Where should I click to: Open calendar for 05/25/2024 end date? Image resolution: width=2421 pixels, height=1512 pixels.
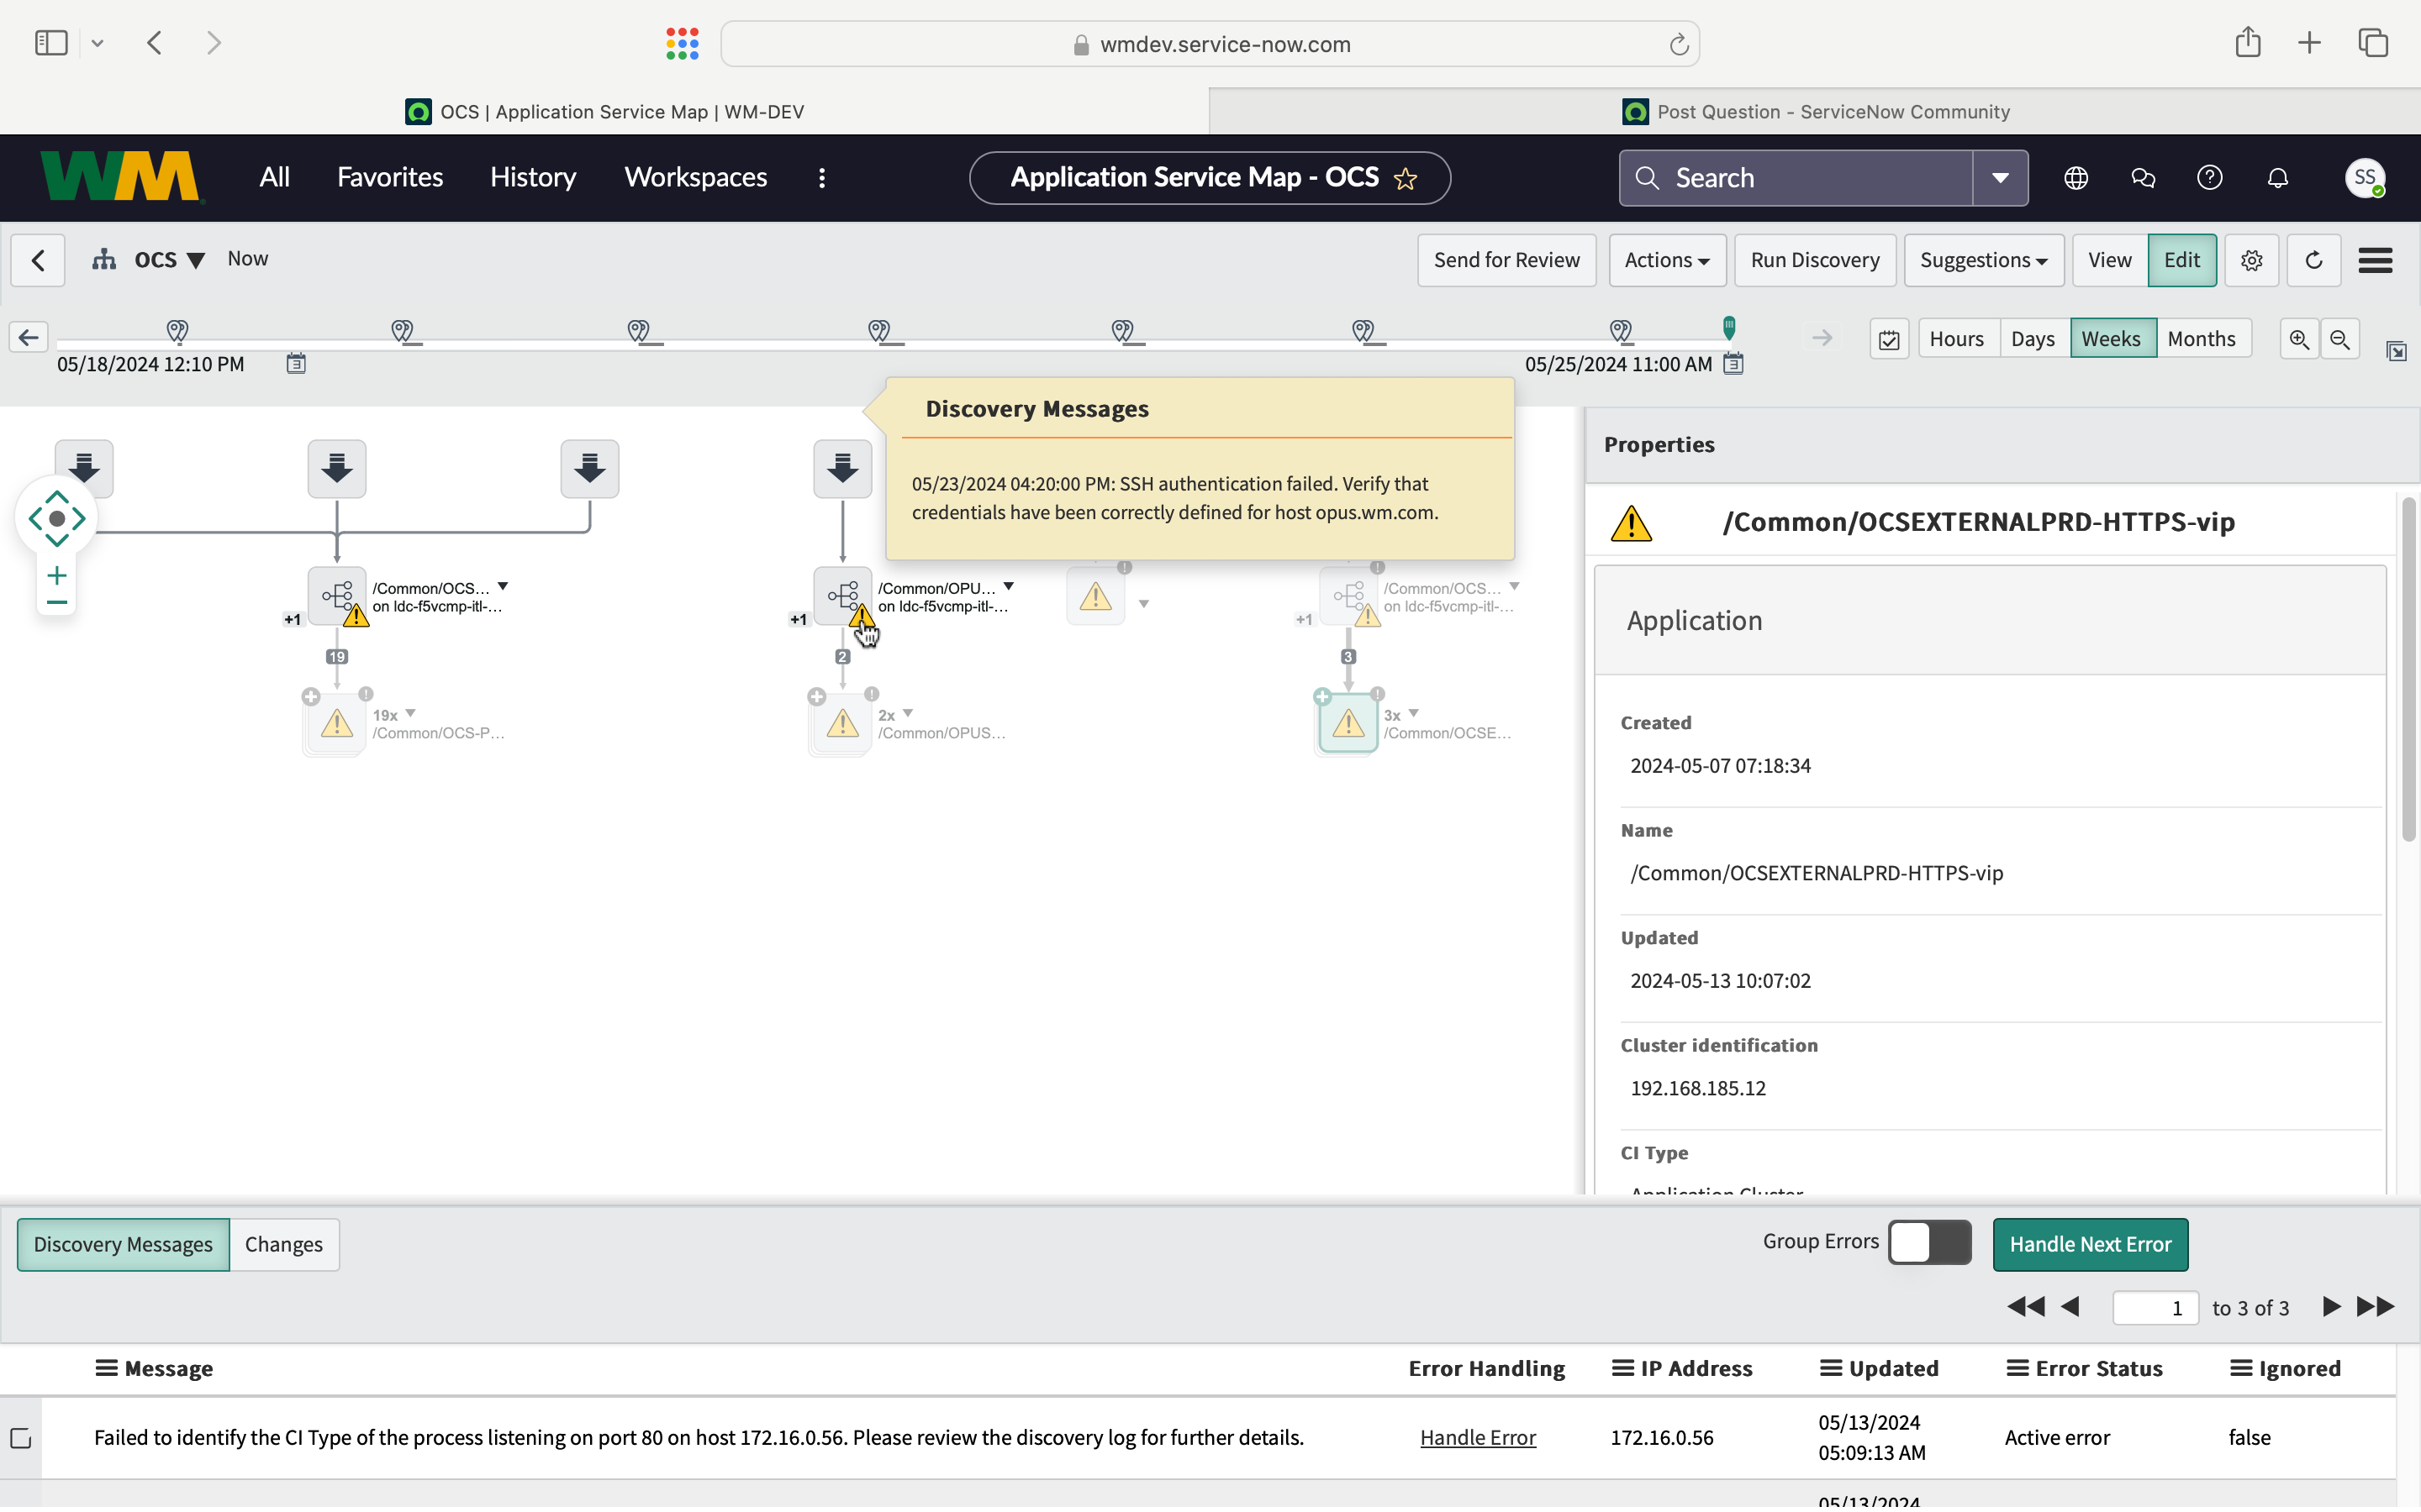tap(1733, 363)
